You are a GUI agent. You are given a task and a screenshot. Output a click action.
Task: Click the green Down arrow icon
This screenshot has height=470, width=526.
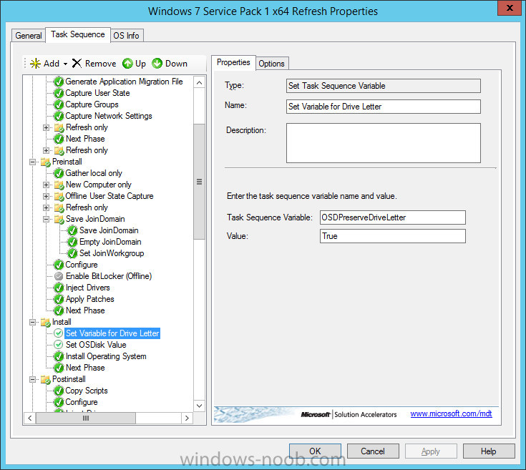(x=157, y=64)
